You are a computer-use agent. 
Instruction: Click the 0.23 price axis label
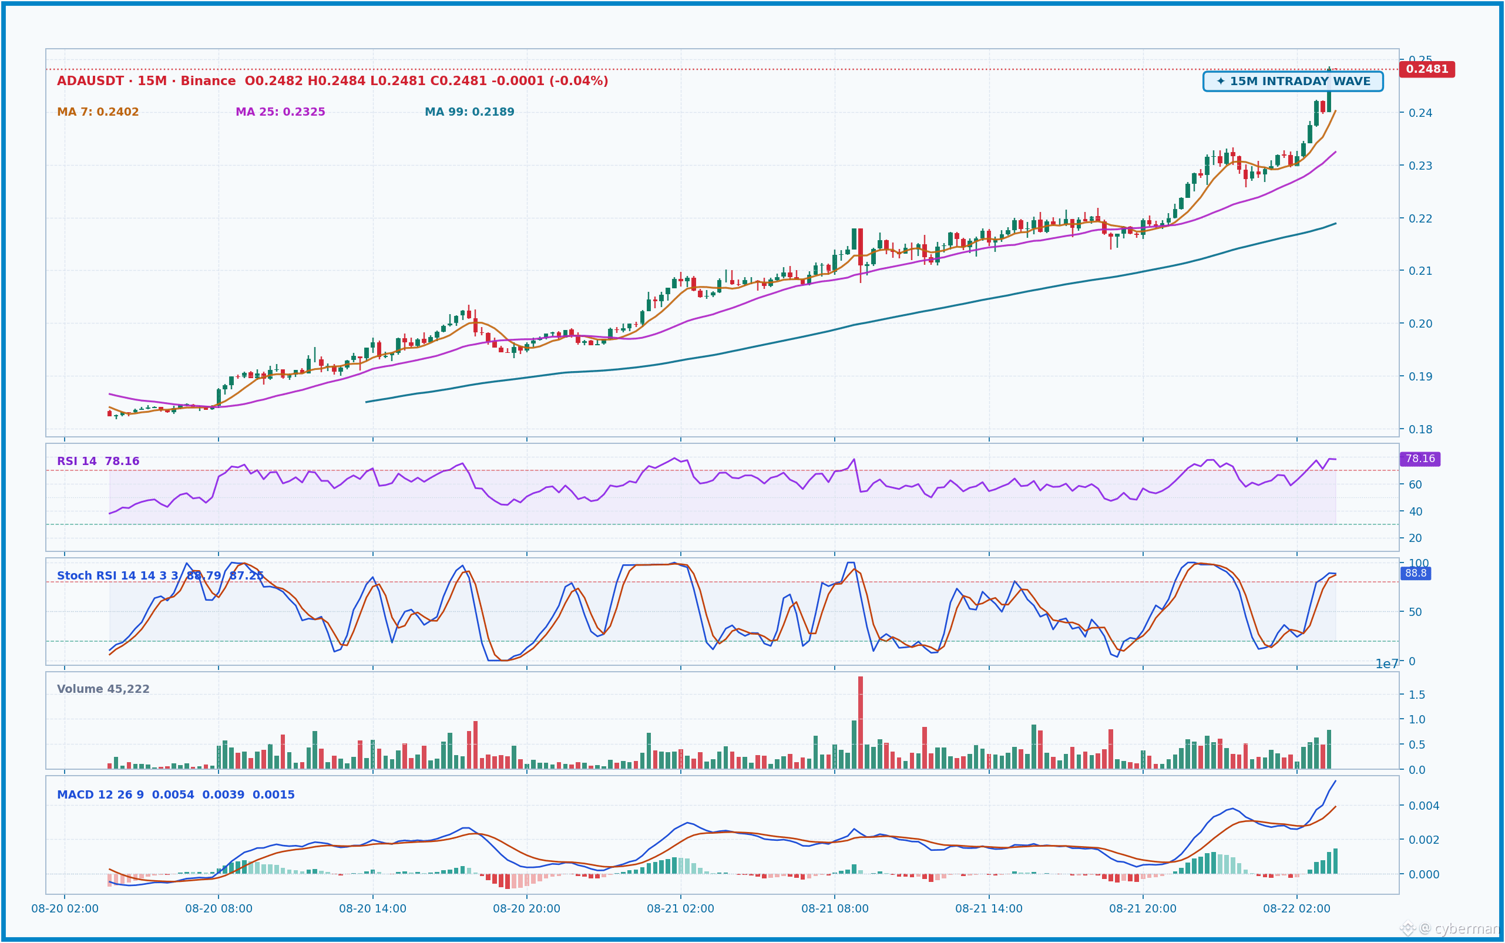click(1420, 166)
